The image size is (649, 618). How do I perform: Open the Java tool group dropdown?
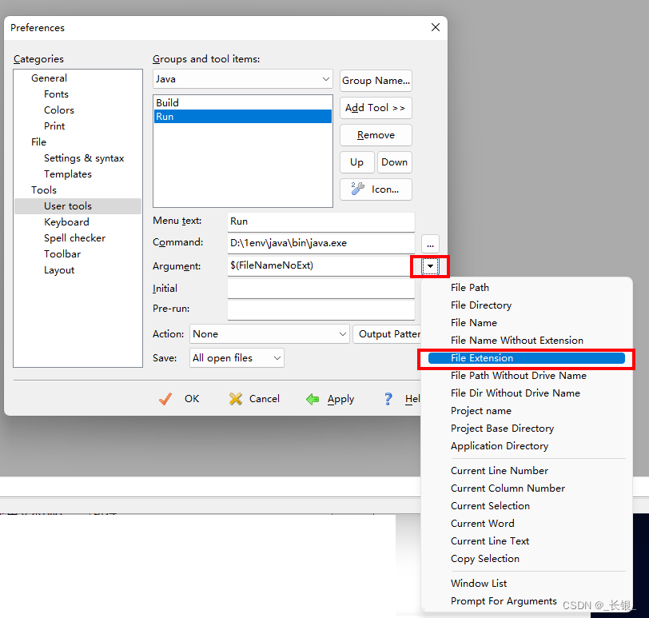(327, 79)
